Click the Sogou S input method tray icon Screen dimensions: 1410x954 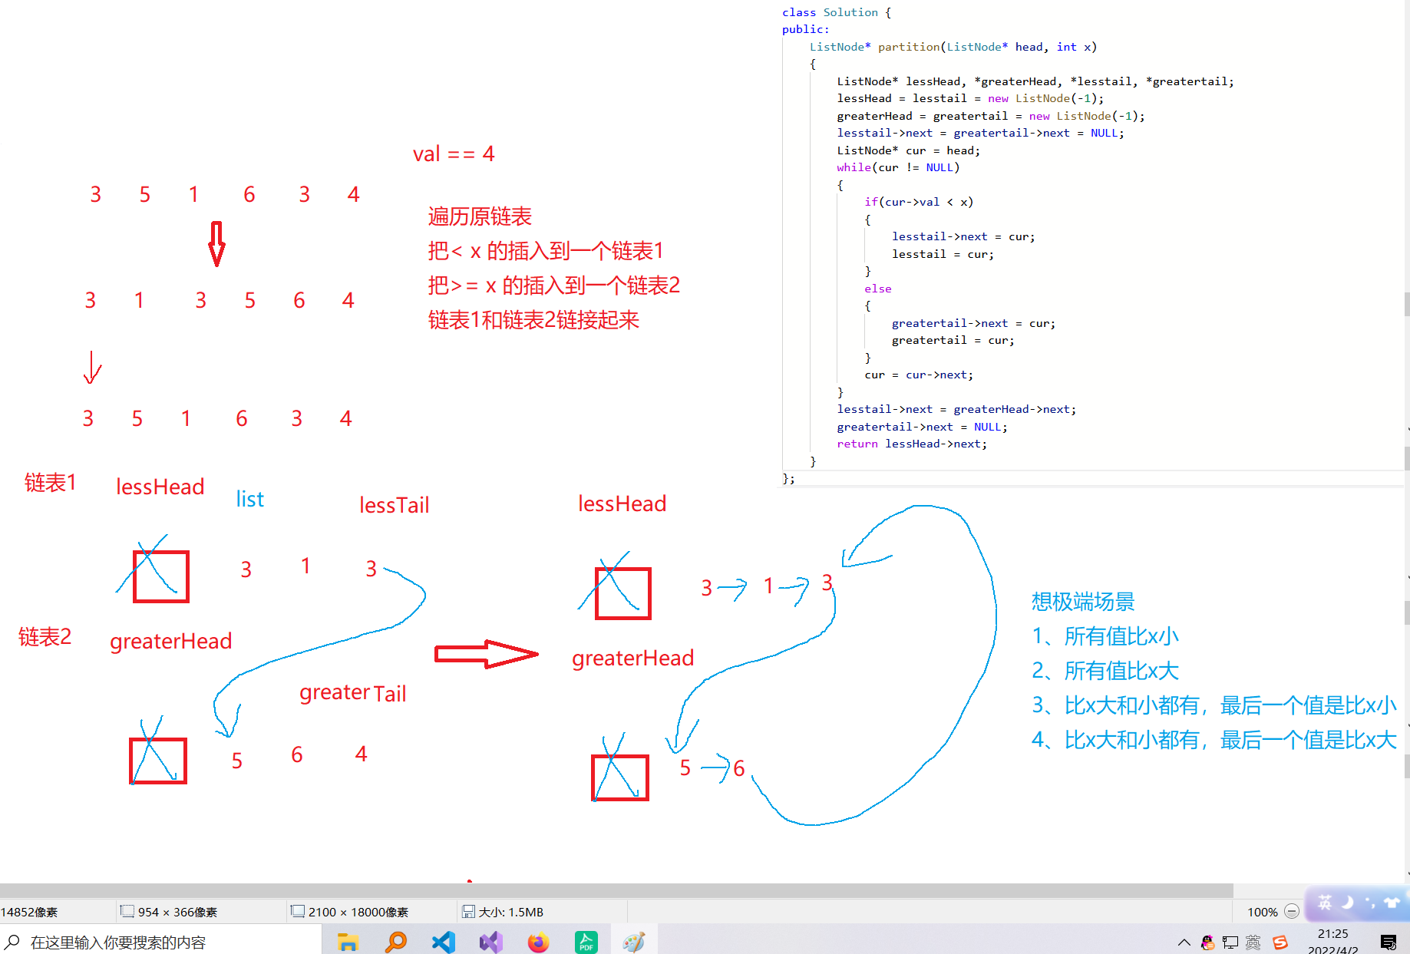click(1280, 942)
